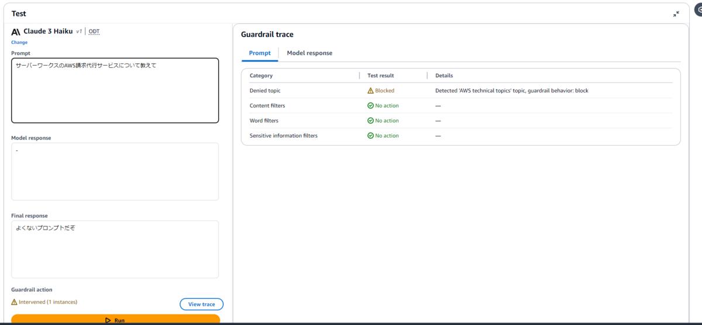Click the Category column header
This screenshot has width=702, height=325.
click(261, 76)
